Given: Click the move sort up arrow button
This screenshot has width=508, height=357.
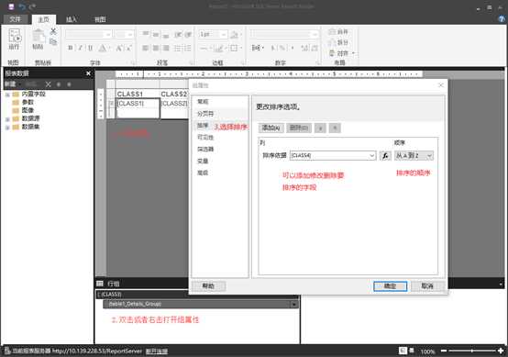Looking at the screenshot, I should [x=320, y=128].
